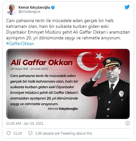This screenshot has height=141, width=136.
Task: Click the blue verified badge
Action: click(53, 7)
